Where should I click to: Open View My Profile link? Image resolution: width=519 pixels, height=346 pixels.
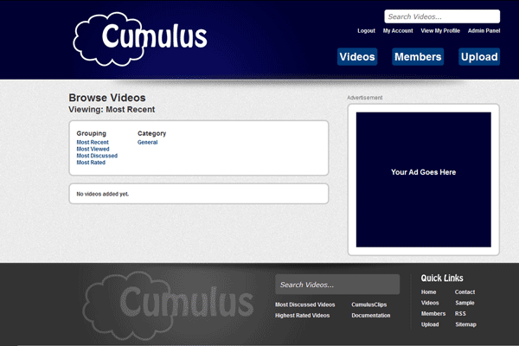pos(440,31)
